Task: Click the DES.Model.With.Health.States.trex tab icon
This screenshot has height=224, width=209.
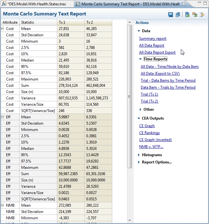Action: tap(4, 4)
